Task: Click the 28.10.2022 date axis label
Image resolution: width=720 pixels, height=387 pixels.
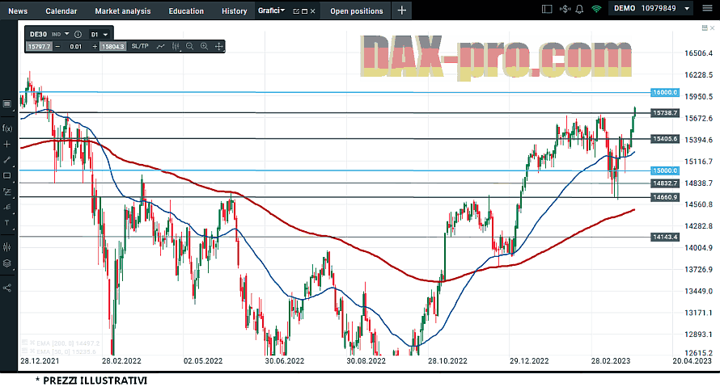Action: pyautogui.click(x=447, y=361)
